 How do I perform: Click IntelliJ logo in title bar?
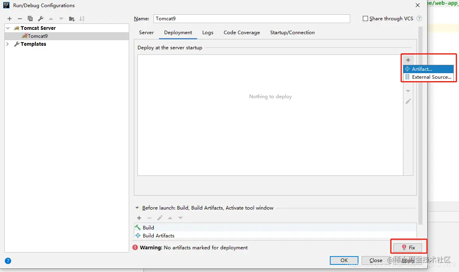pyautogui.click(x=6, y=5)
